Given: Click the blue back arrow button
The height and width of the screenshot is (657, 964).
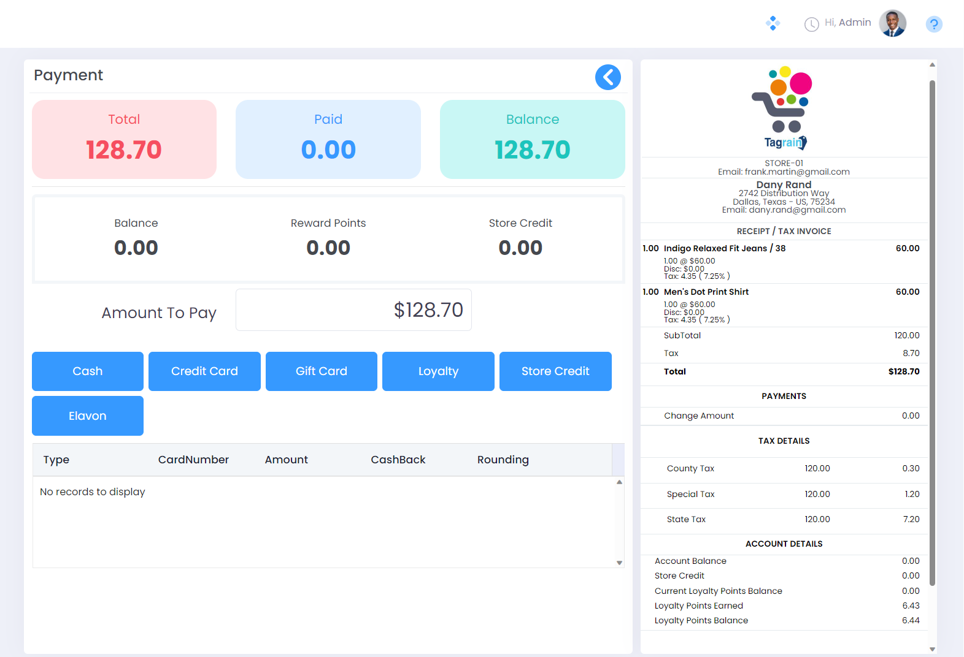Looking at the screenshot, I should click(x=607, y=77).
